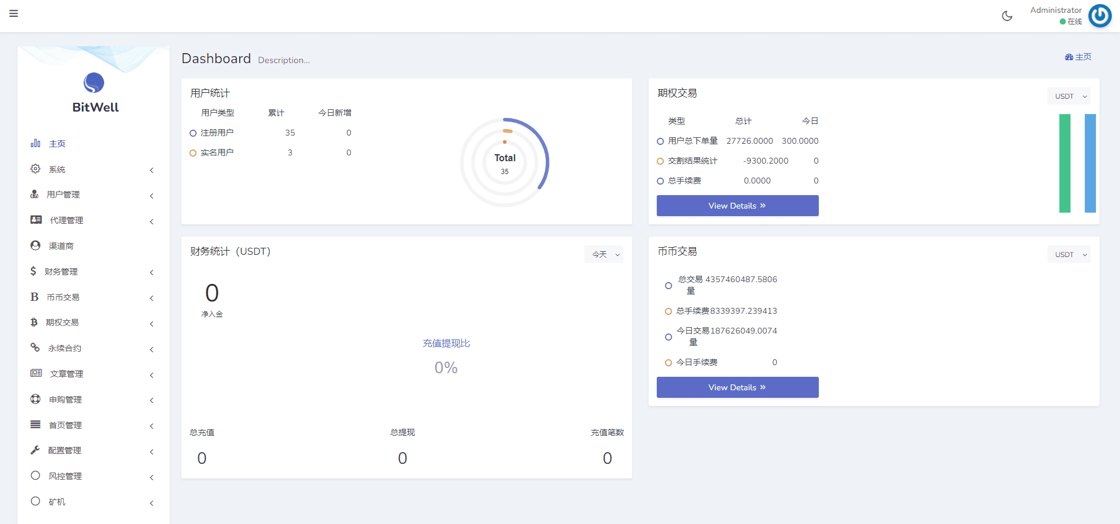
Task: Click the 系统 gear icon in sidebar
Action: coord(36,169)
